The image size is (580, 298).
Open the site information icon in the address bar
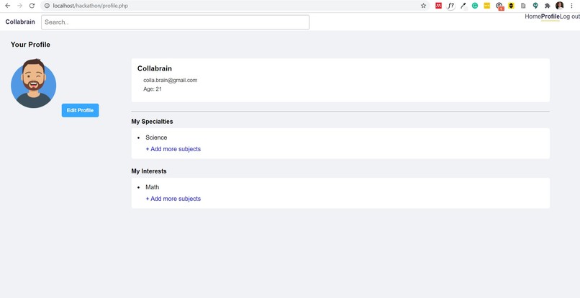tap(47, 6)
